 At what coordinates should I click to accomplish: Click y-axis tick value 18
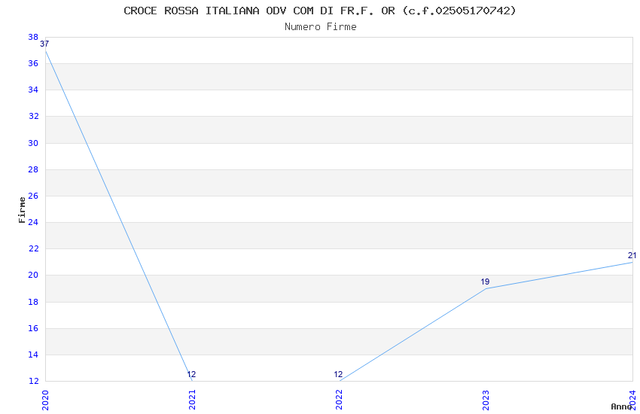tap(33, 302)
